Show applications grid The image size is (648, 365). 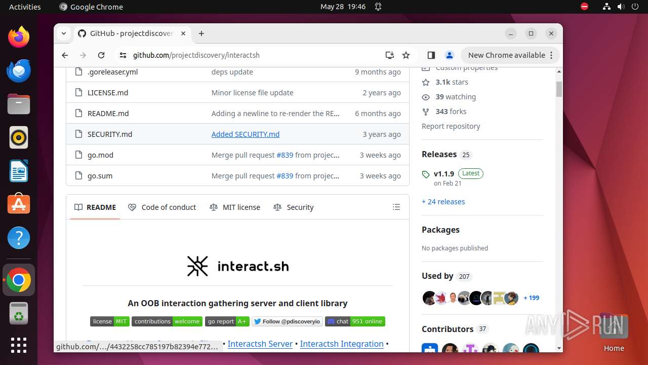pyautogui.click(x=19, y=345)
